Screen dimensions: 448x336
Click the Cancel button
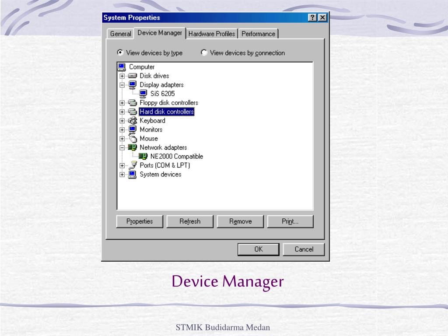[x=304, y=249]
